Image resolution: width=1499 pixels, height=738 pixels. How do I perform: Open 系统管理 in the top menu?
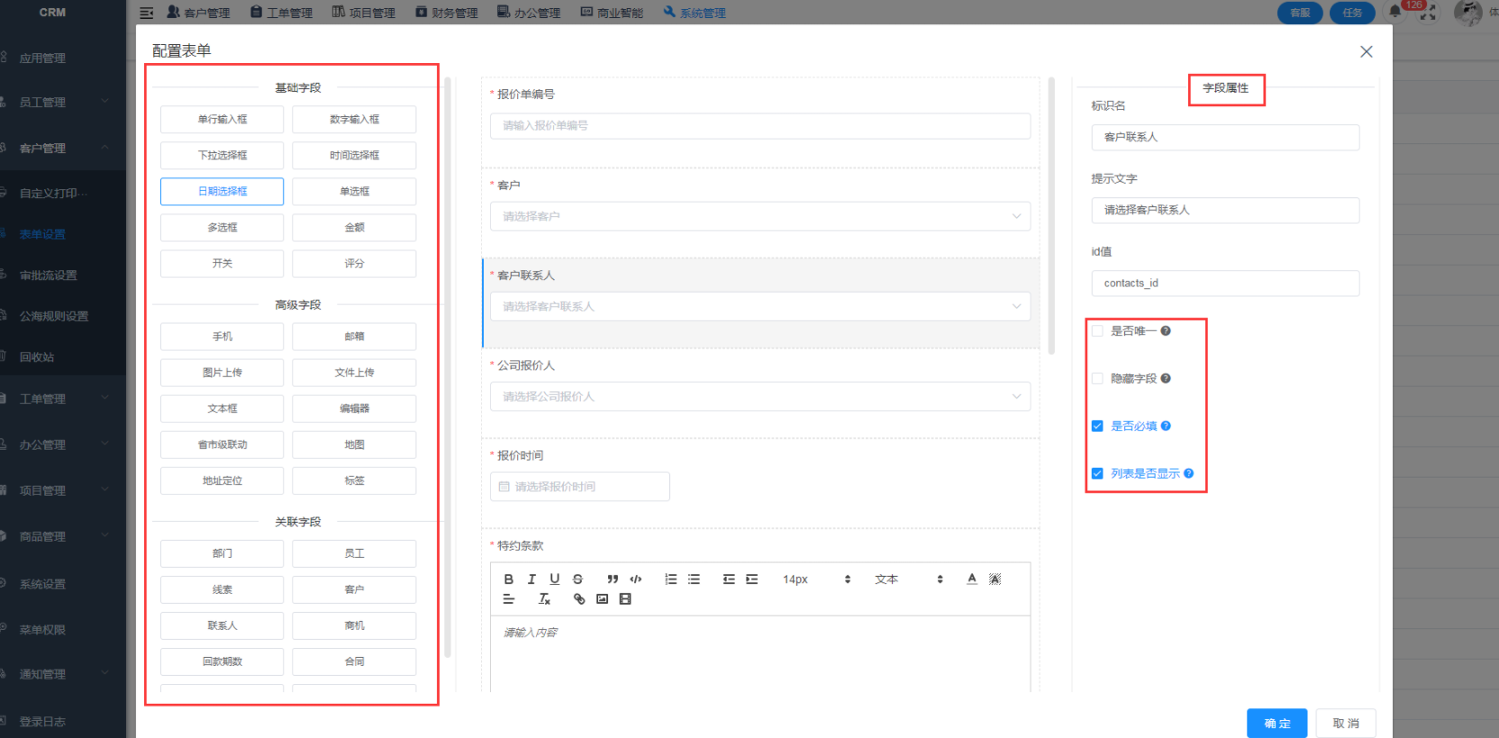point(695,13)
